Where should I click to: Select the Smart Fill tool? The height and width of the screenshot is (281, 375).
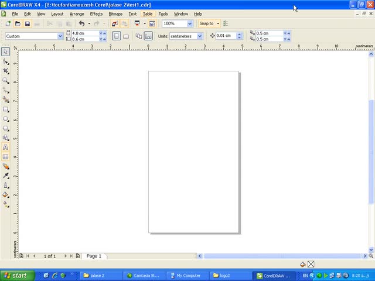click(x=5, y=100)
